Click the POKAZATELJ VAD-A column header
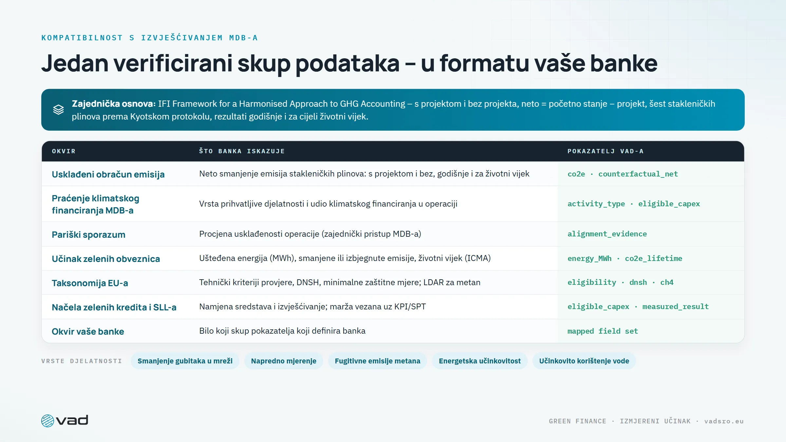Image resolution: width=786 pixels, height=442 pixels. (x=606, y=151)
